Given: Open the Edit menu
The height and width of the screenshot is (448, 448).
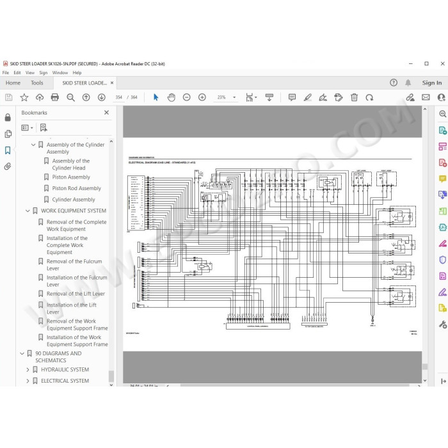Looking at the screenshot, I should point(17,72).
